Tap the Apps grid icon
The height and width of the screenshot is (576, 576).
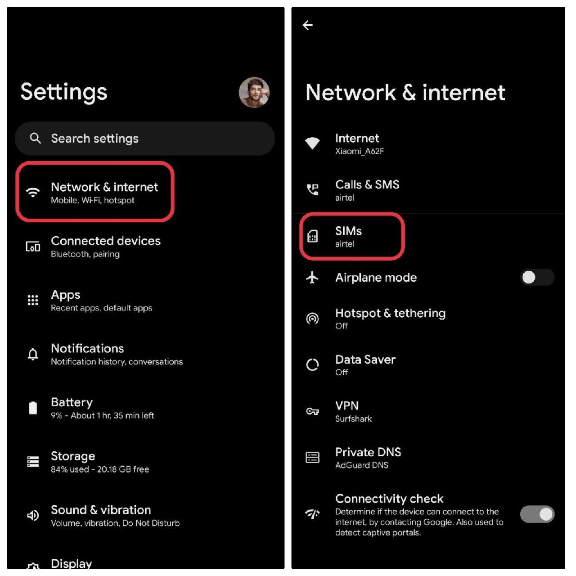coord(33,300)
